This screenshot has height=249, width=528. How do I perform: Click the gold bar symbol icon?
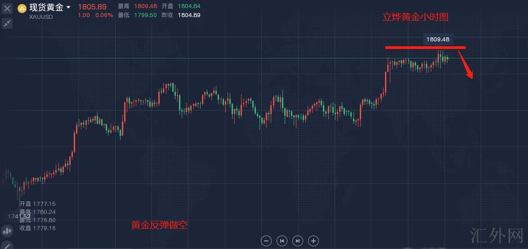[22, 8]
